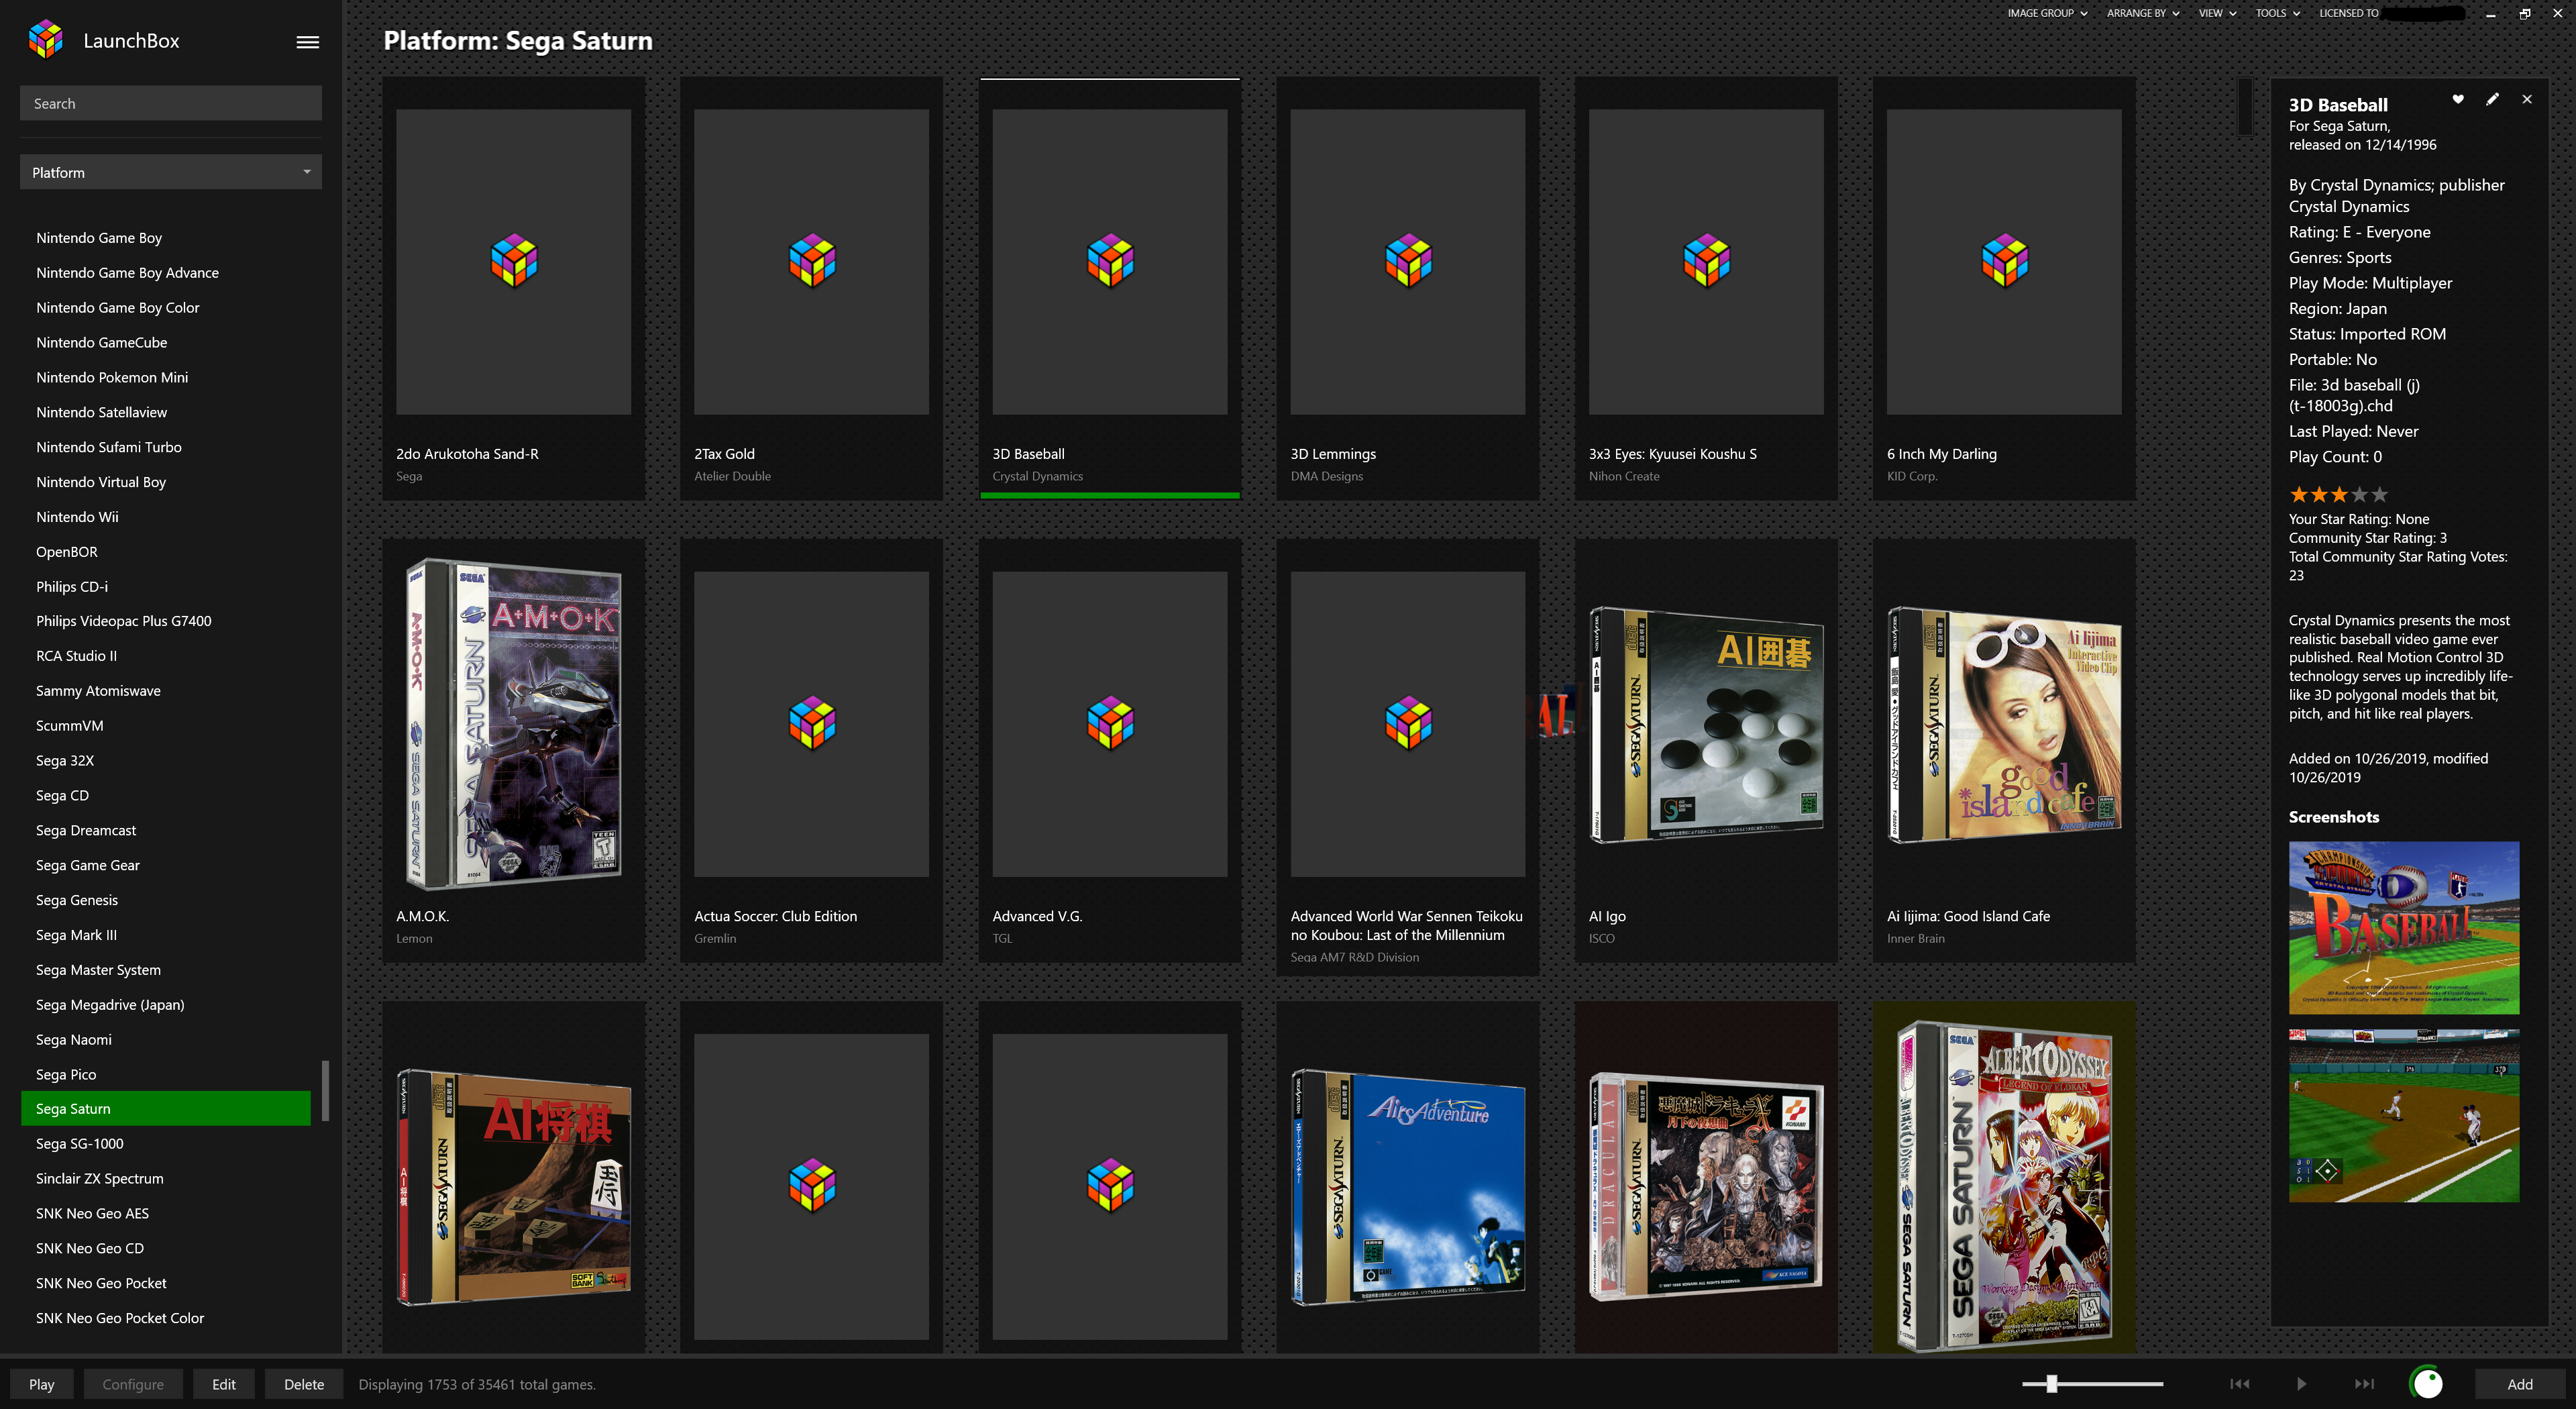
Task: Open the Tools menu
Action: click(2277, 13)
